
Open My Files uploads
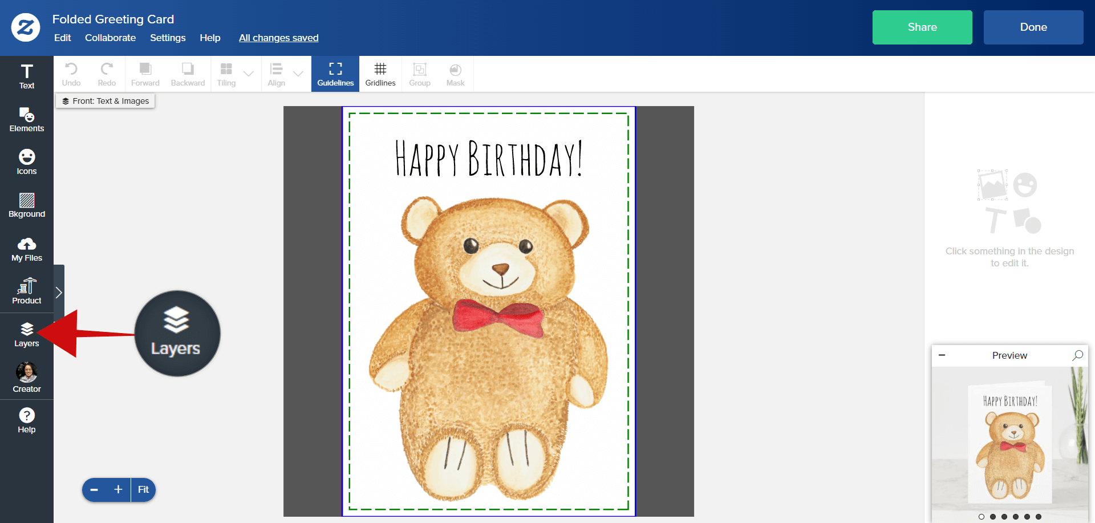click(x=27, y=249)
